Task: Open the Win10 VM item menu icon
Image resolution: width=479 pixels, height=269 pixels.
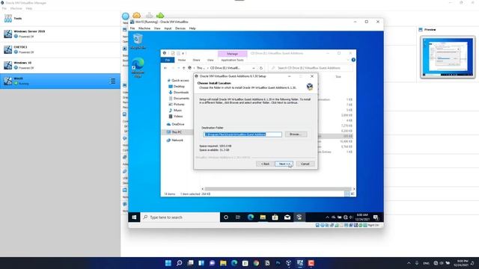Action: click(112, 81)
